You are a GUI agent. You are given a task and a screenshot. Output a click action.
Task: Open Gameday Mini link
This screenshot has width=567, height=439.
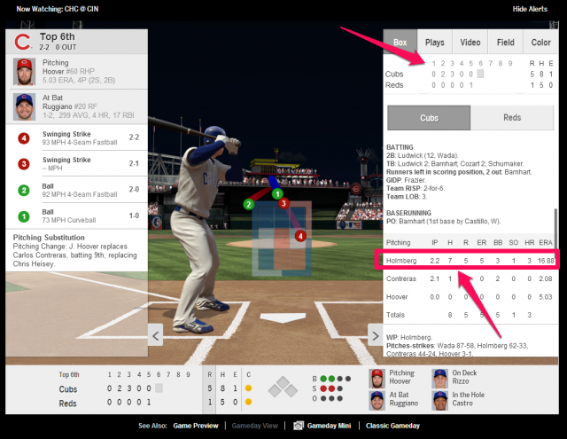[329, 426]
